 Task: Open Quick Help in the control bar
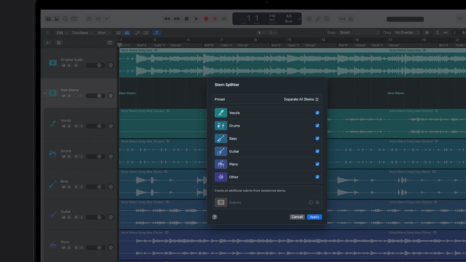65,19
